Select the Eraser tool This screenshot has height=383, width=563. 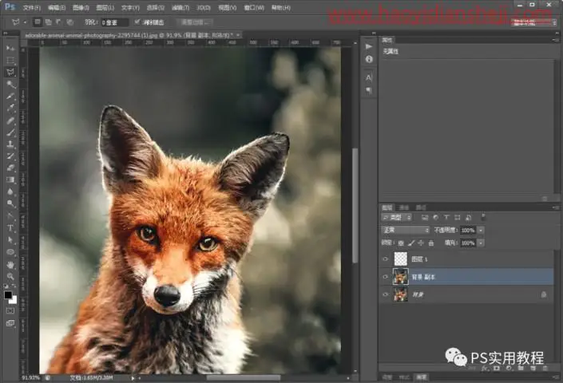[10, 168]
